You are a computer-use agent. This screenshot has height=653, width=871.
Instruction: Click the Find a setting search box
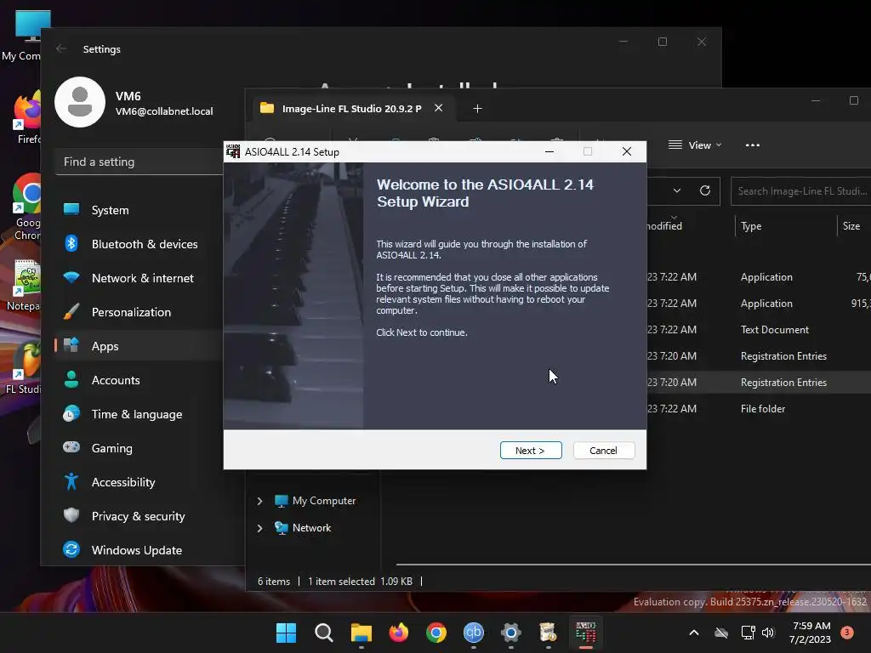[139, 162]
